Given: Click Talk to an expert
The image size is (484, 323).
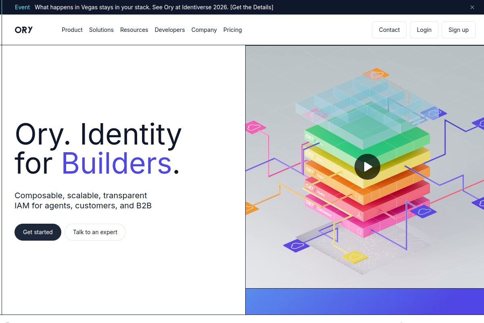Looking at the screenshot, I should pyautogui.click(x=95, y=232).
